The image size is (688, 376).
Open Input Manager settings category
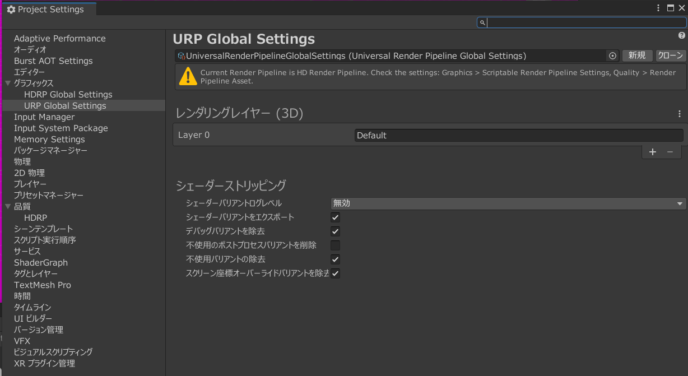(x=44, y=117)
